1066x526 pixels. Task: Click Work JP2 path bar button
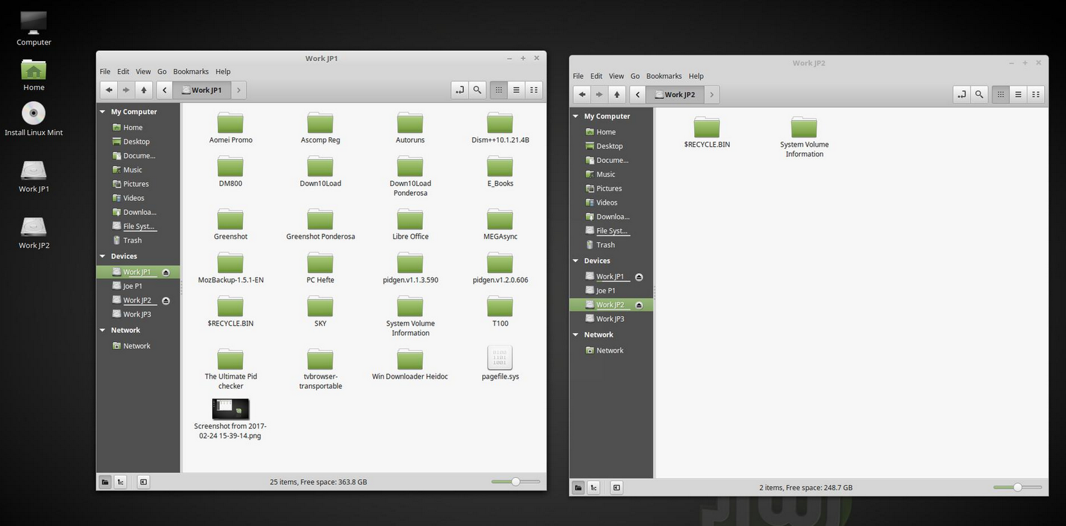(675, 95)
